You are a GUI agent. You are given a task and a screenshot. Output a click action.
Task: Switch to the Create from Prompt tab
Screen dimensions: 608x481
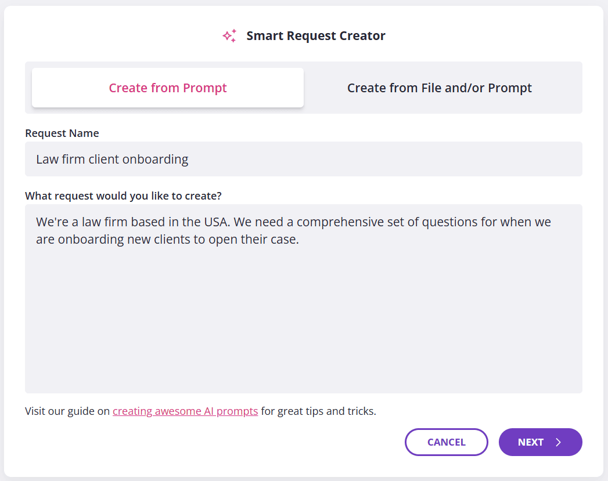(x=168, y=88)
